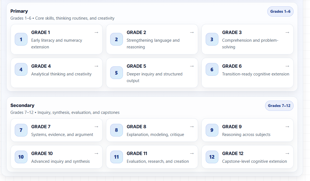The image size is (310, 181).
Task: Click the arrow on the Grade 2 card
Action: 192,32
